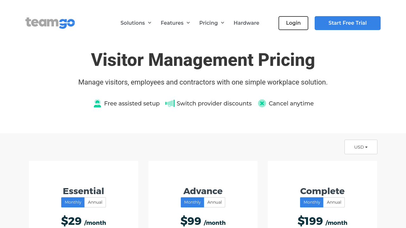Switch Advance plan to Annual billing
This screenshot has height=228, width=406.
pyautogui.click(x=214, y=202)
